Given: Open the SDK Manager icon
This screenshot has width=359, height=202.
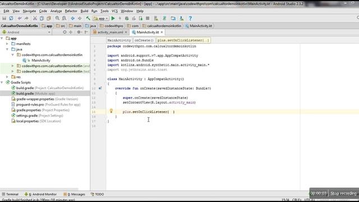Looking at the screenshot, I should [x=182, y=19].
